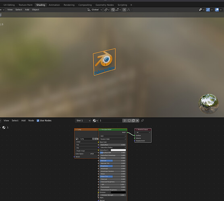Click the fake user shield icon

[129, 121]
